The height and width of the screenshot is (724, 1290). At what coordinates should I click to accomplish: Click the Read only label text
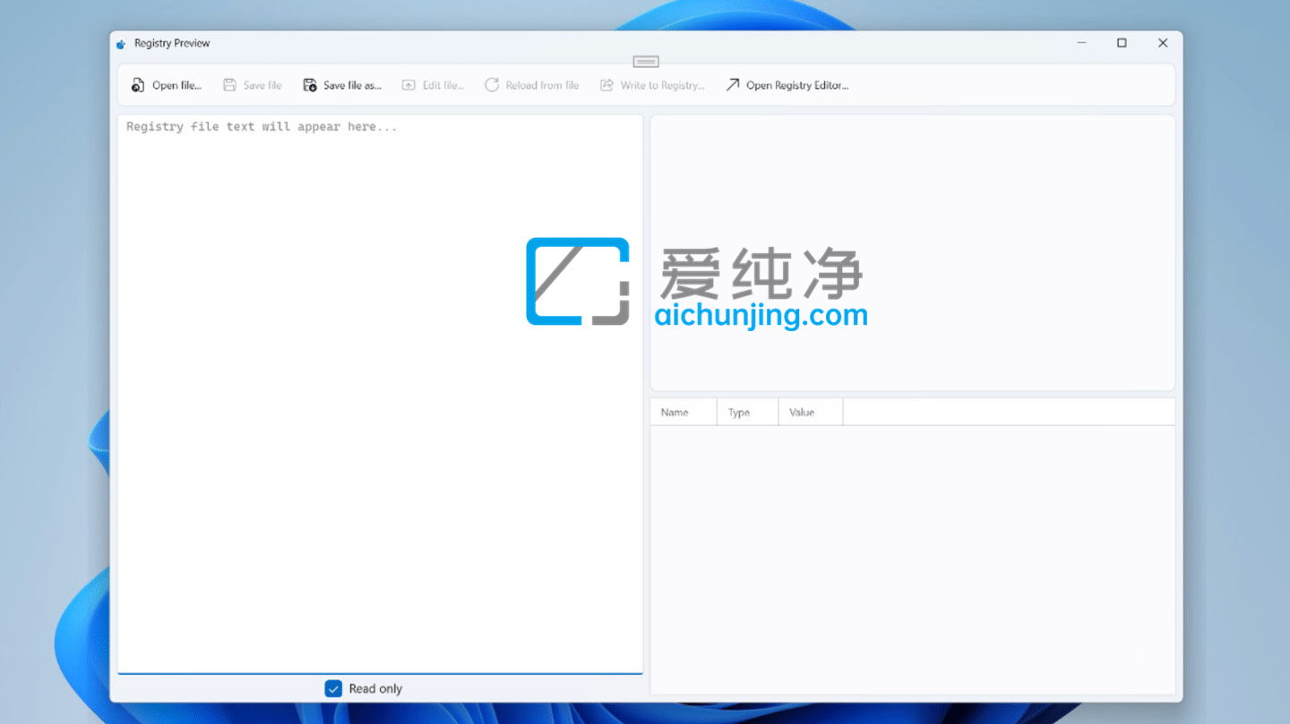[x=375, y=688]
